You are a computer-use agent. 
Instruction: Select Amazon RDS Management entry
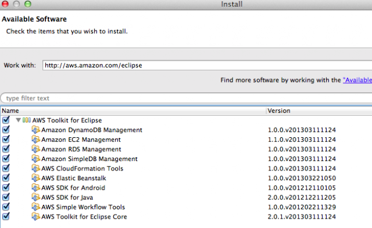click(x=81, y=149)
